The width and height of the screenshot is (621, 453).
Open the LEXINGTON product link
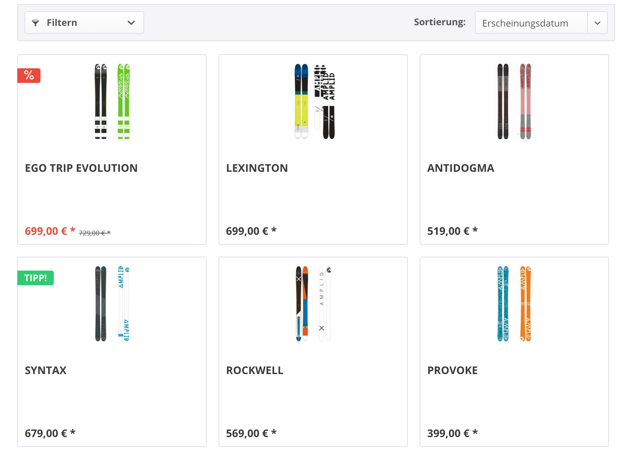(x=257, y=168)
